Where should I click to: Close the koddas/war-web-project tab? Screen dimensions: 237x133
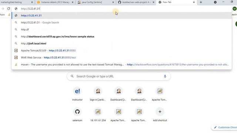tap(153, 2)
